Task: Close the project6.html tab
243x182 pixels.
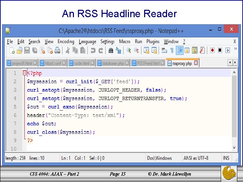Action: point(35,63)
